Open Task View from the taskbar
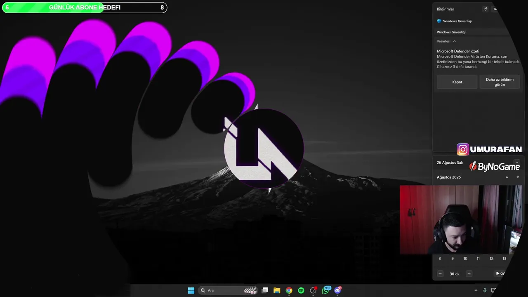 click(x=265, y=290)
